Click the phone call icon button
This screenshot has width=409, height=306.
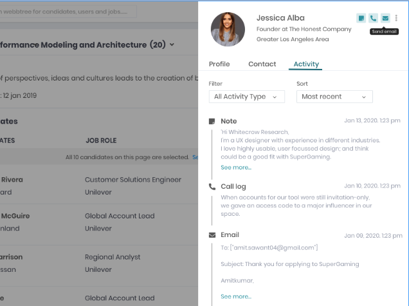click(373, 18)
